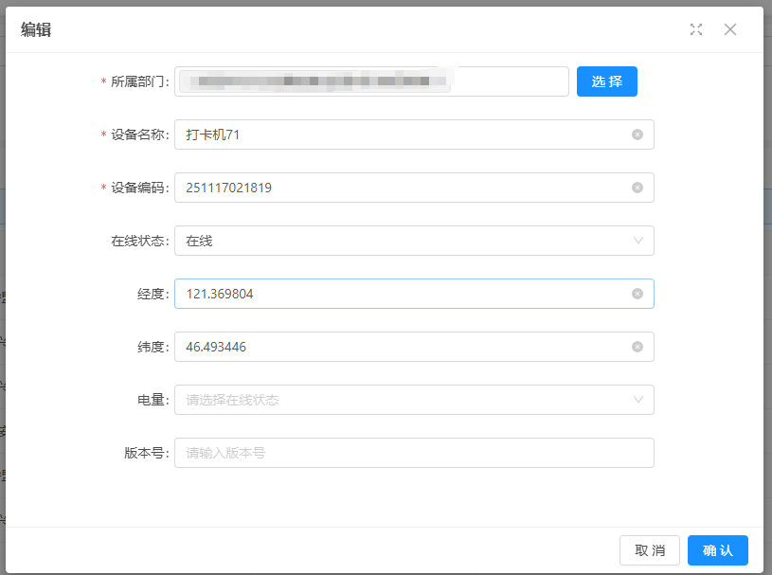Click the 在线状态 label
The height and width of the screenshot is (575, 772).
[x=140, y=241]
